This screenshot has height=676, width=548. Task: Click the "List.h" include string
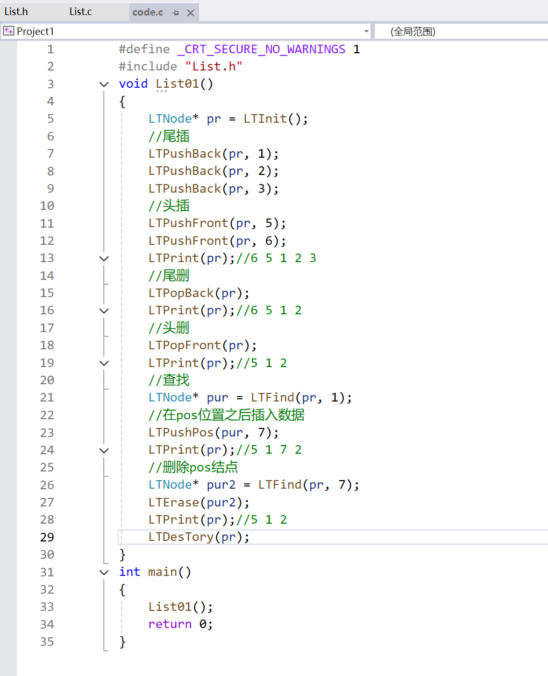coord(214,66)
